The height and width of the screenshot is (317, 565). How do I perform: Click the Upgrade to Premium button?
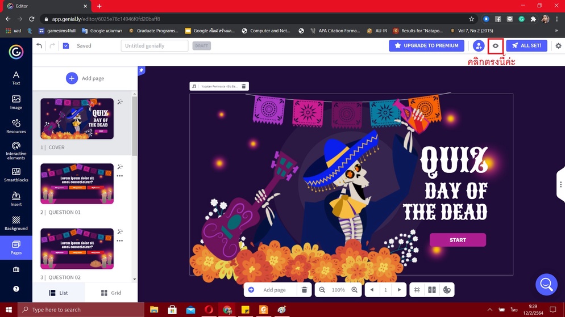[426, 46]
